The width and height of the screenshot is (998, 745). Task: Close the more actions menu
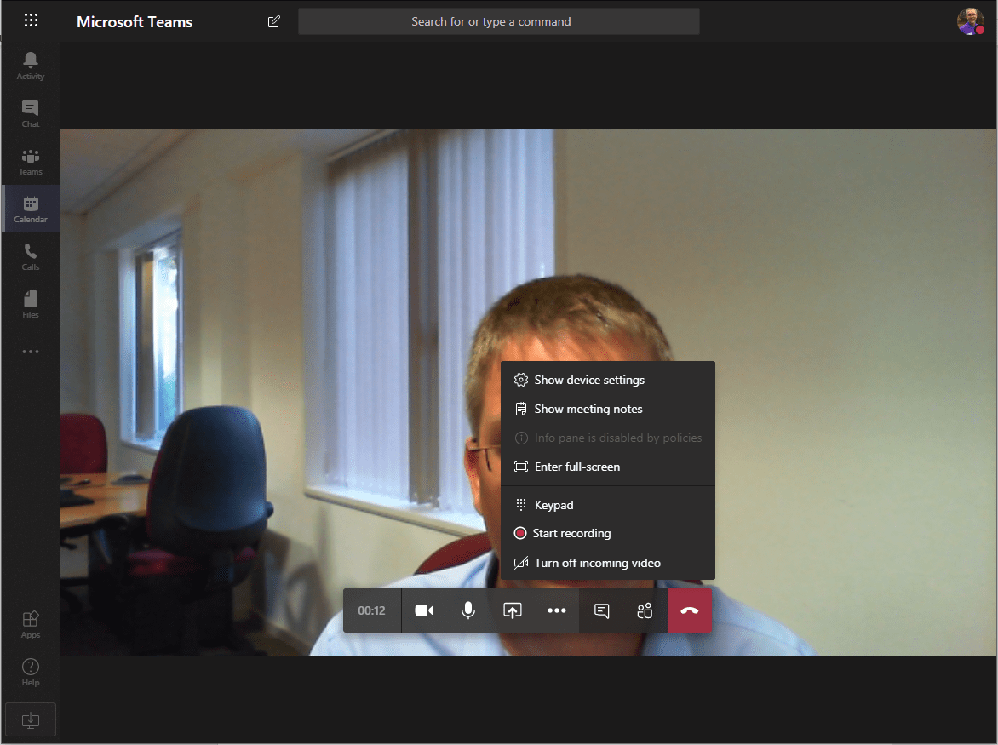coord(557,610)
